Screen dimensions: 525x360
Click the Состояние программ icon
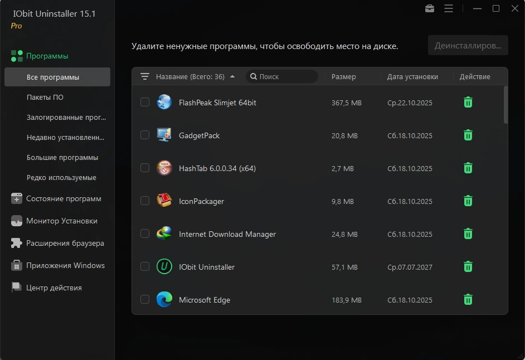(16, 198)
